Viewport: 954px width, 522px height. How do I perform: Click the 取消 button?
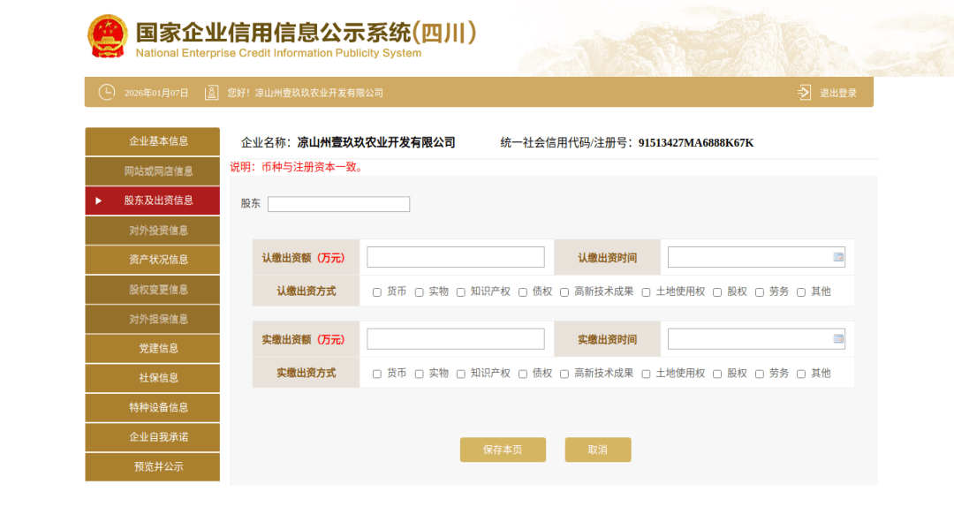[x=598, y=450]
